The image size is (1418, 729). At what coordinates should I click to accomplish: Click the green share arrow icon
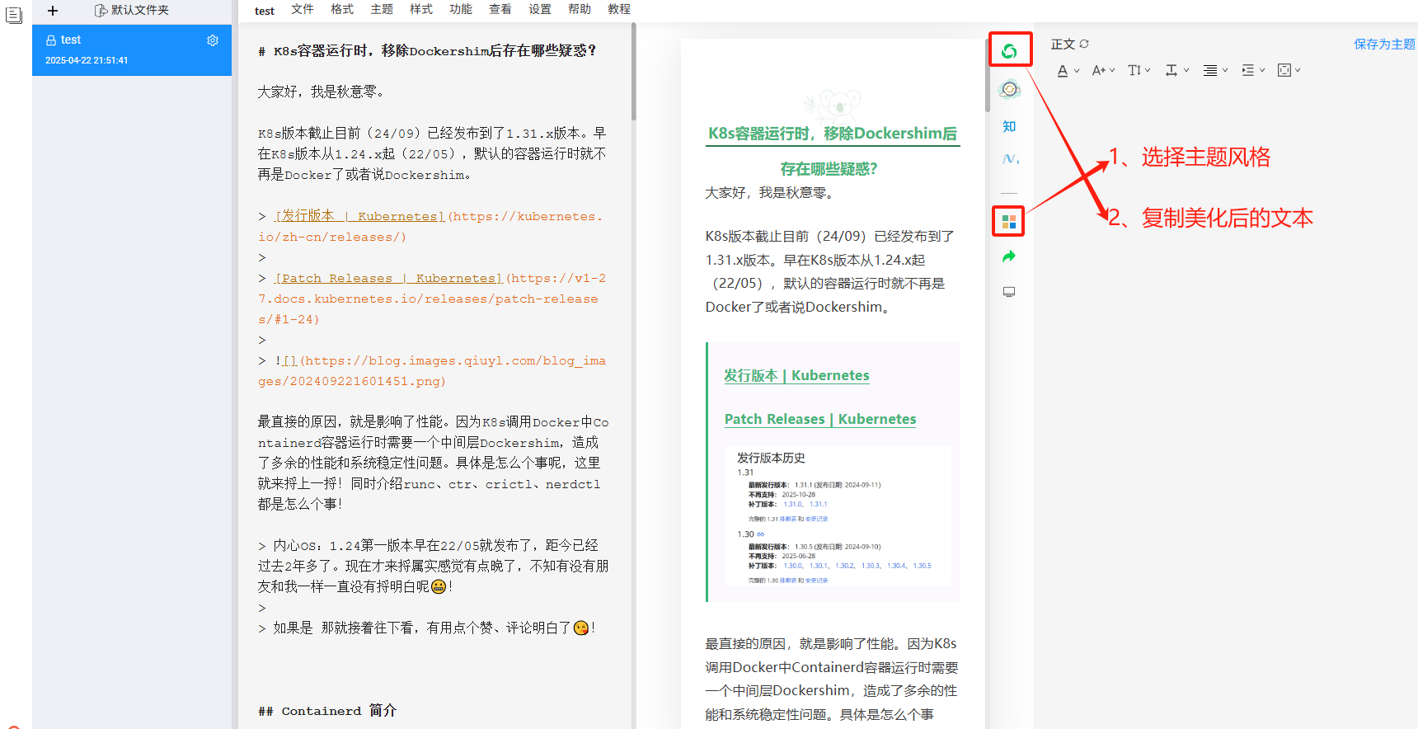pos(1009,256)
